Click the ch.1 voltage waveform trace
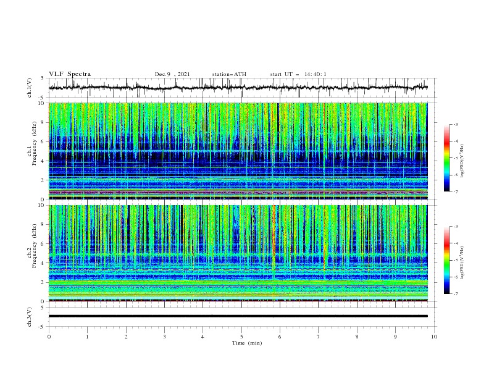Screen dimensions: 489x378 coord(238,88)
